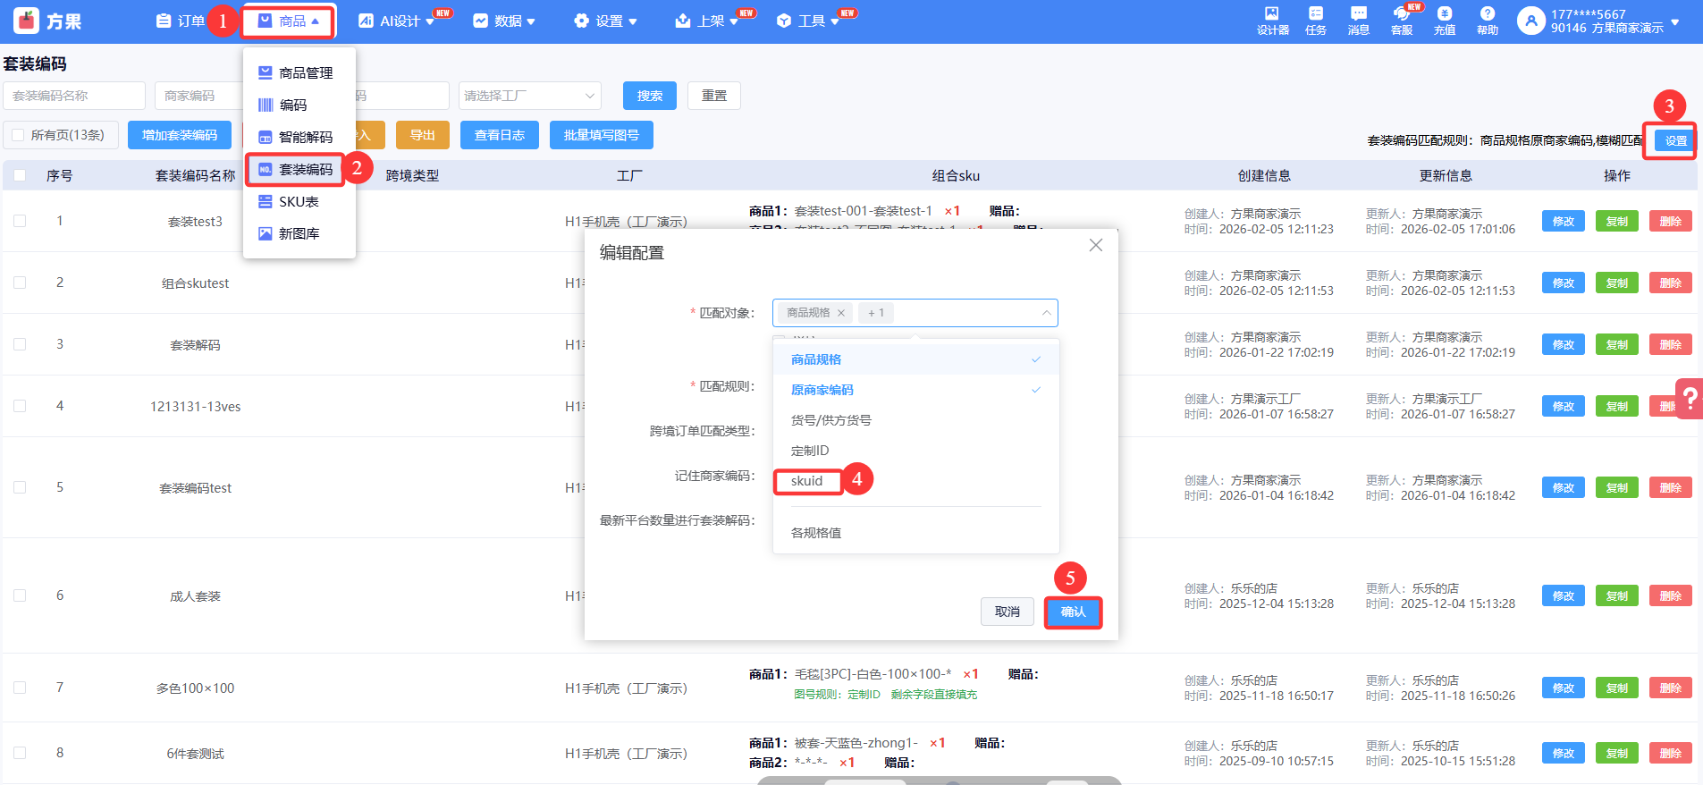Choose skuid in the dropdown options
Viewport: 1703px width, 785px height.
click(806, 481)
